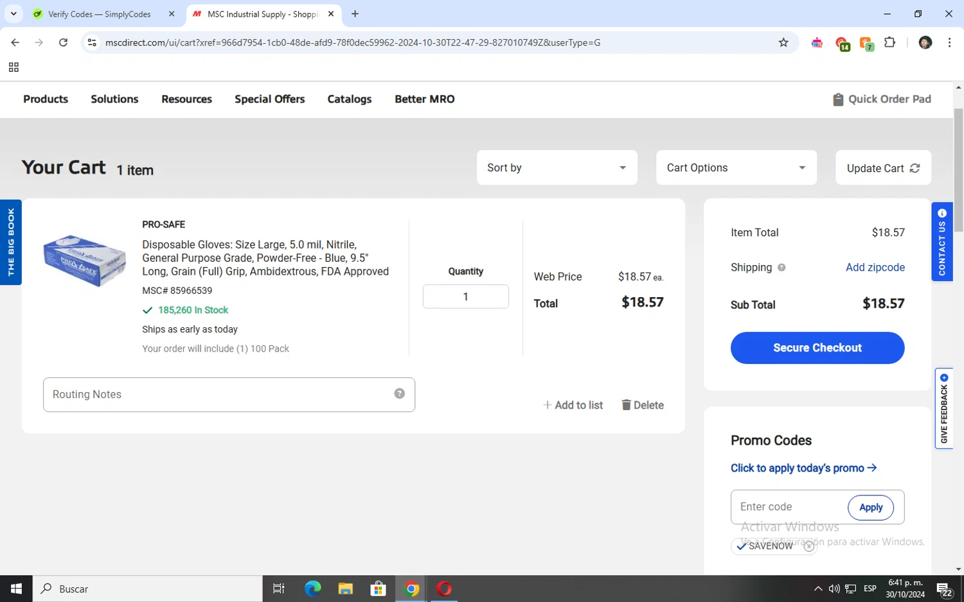Image resolution: width=964 pixels, height=602 pixels.
Task: Open the Resources menu
Action: pyautogui.click(x=186, y=99)
